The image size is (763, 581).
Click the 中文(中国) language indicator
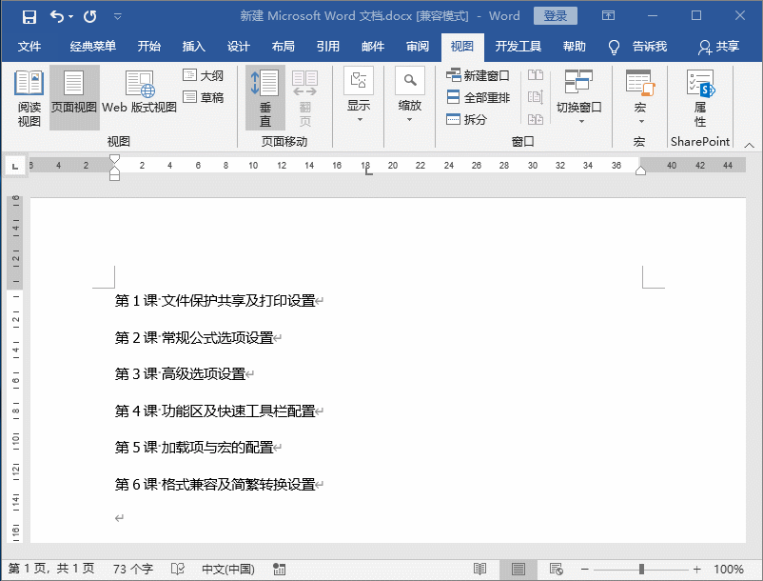228,569
